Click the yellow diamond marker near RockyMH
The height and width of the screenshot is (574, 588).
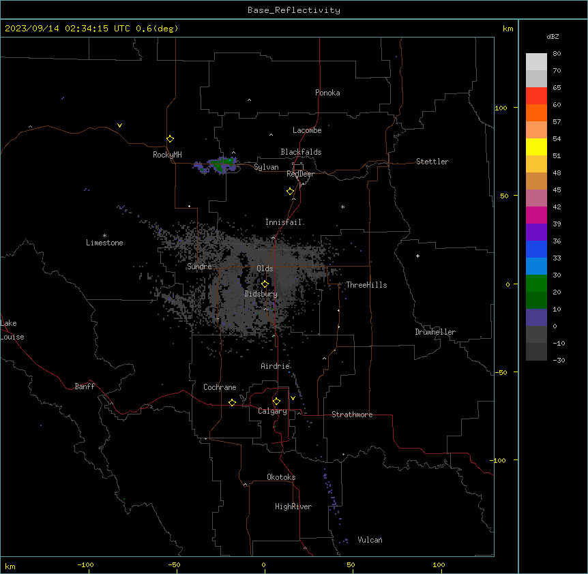[170, 139]
